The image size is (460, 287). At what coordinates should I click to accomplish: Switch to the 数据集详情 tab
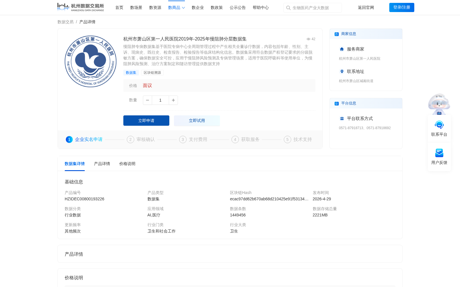(x=75, y=164)
